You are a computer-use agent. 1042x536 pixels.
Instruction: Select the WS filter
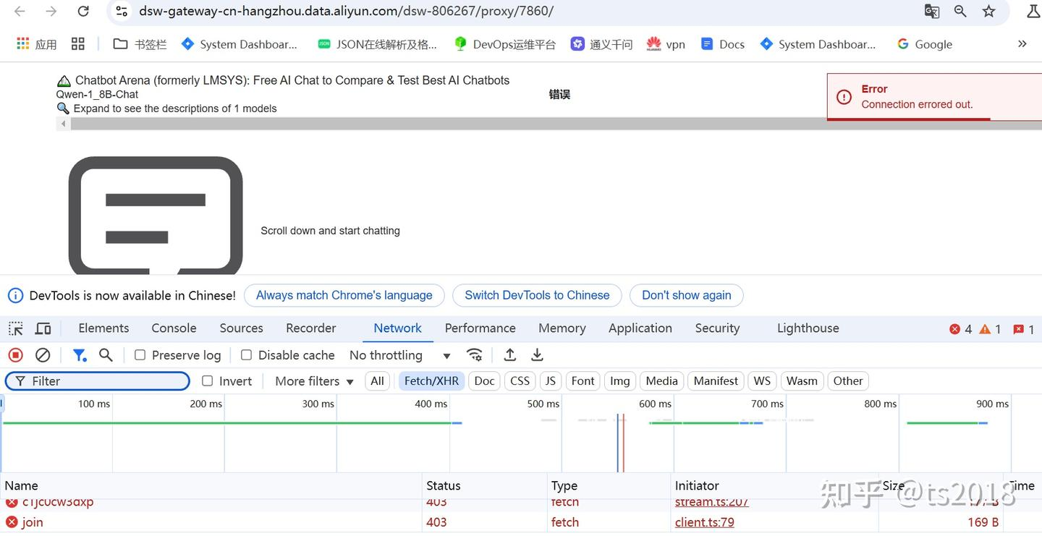click(x=763, y=381)
